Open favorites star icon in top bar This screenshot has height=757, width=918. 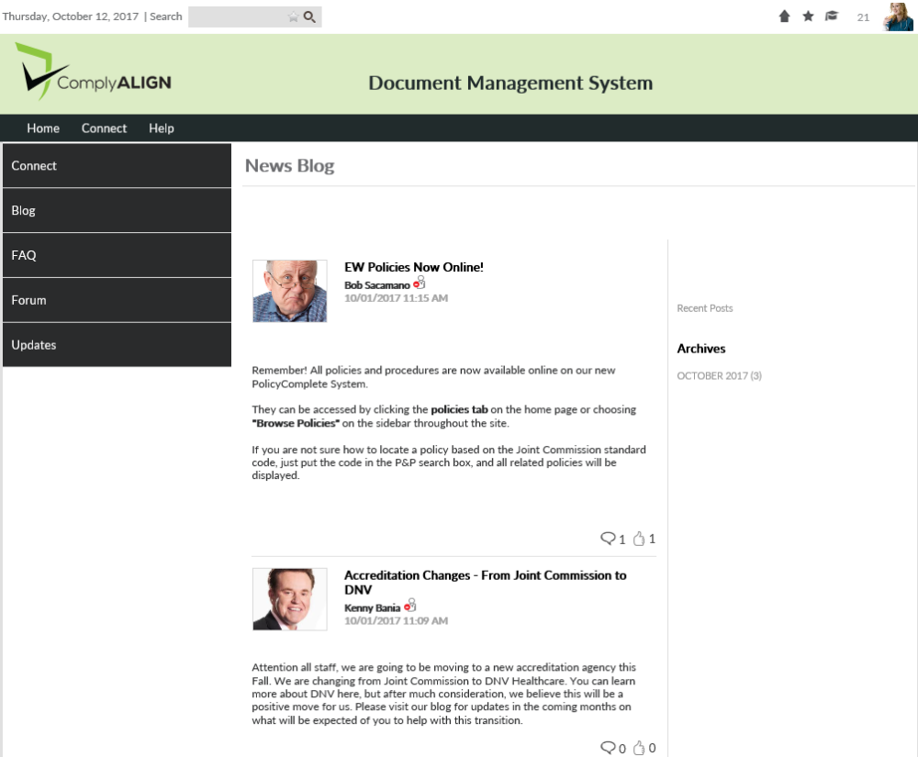coord(808,17)
